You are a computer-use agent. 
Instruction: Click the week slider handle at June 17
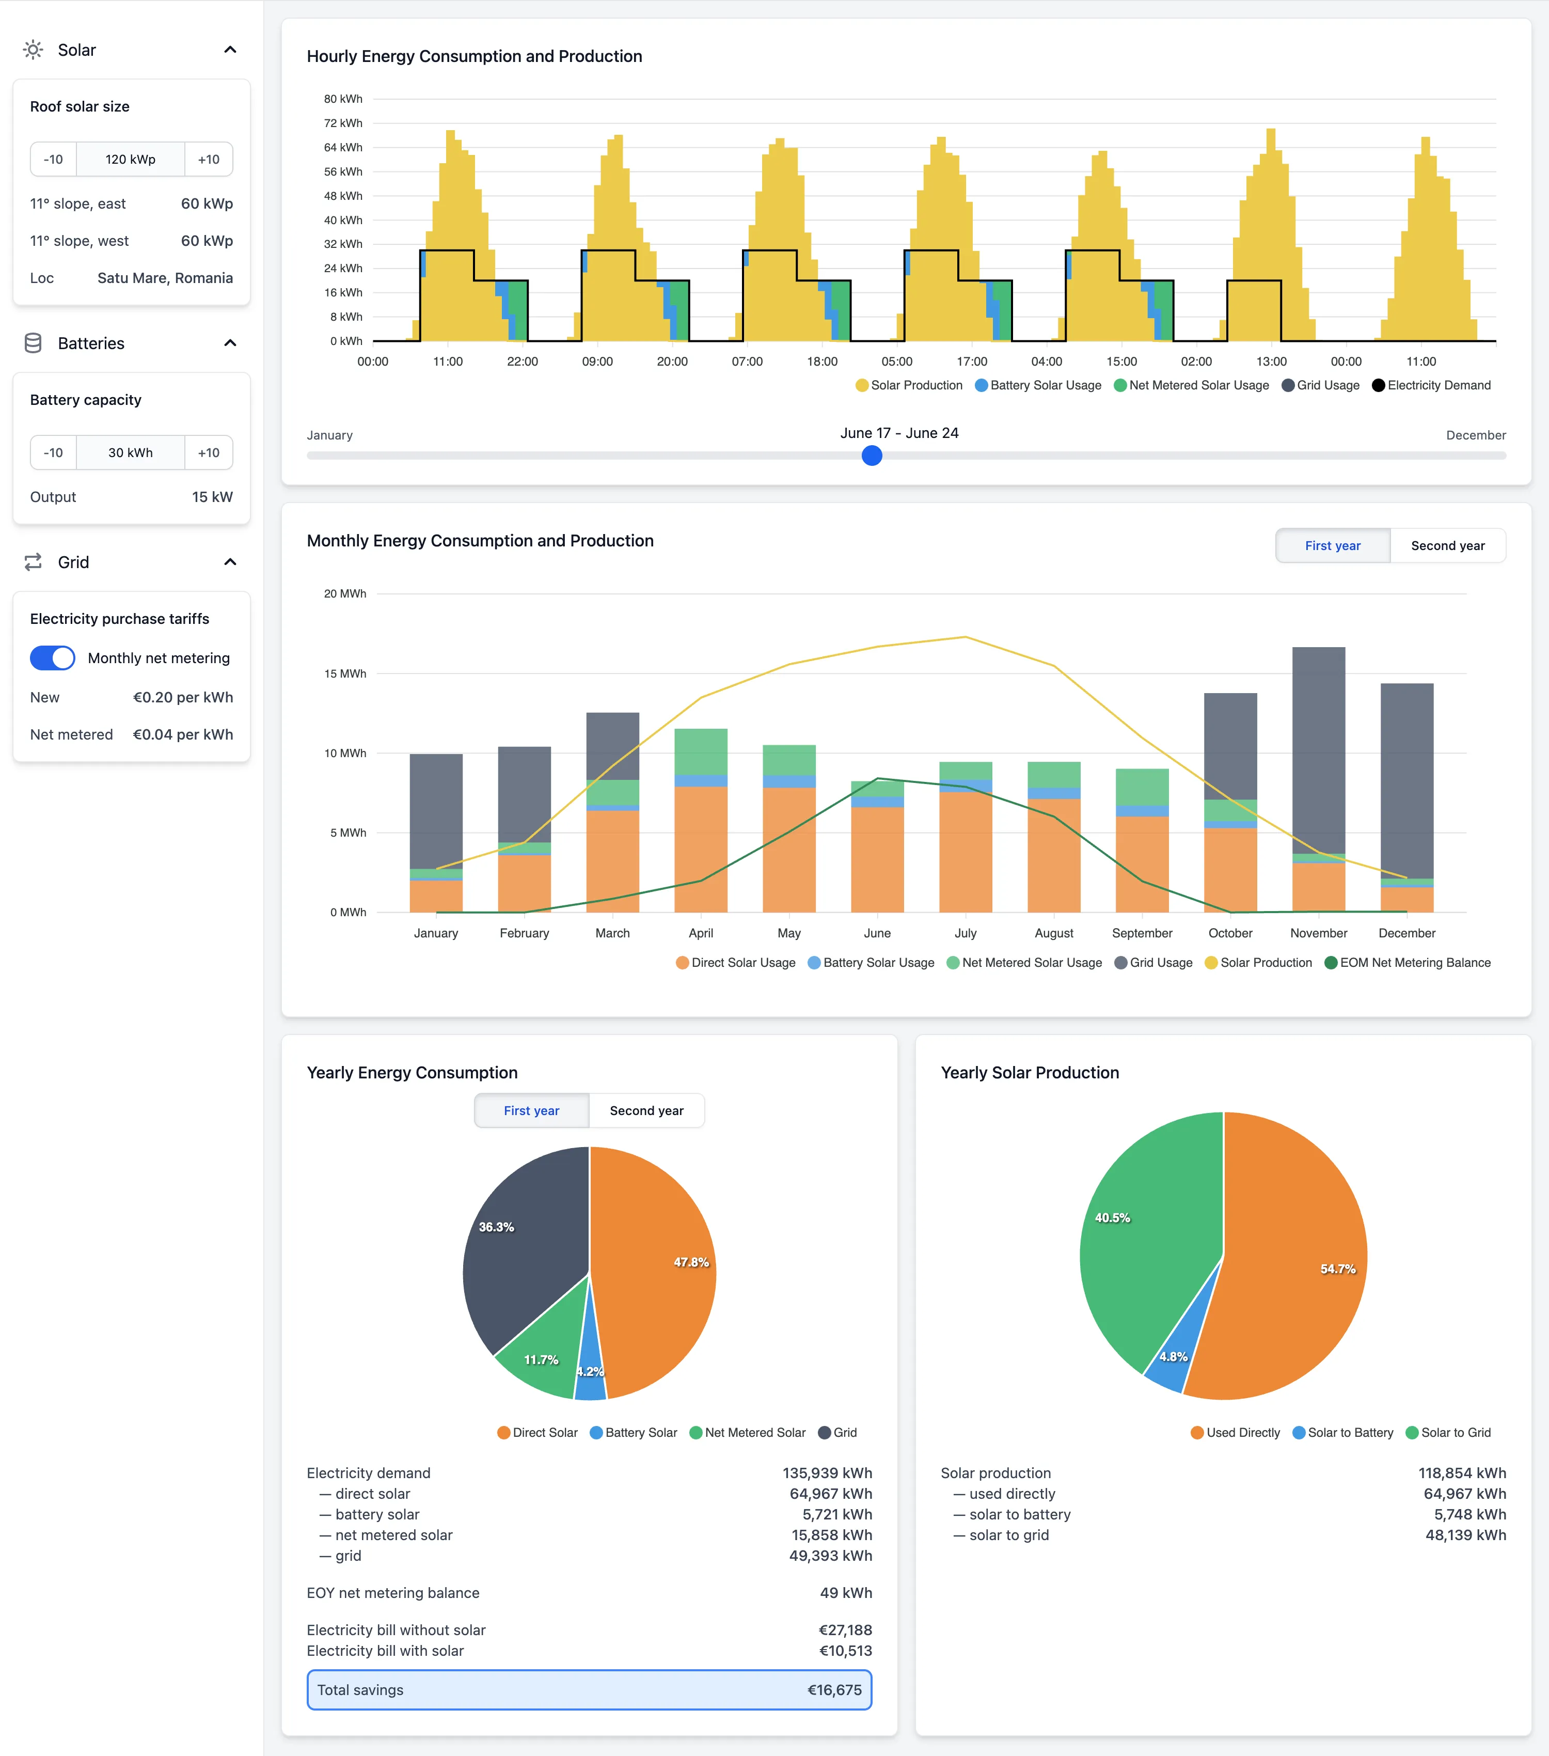point(872,456)
